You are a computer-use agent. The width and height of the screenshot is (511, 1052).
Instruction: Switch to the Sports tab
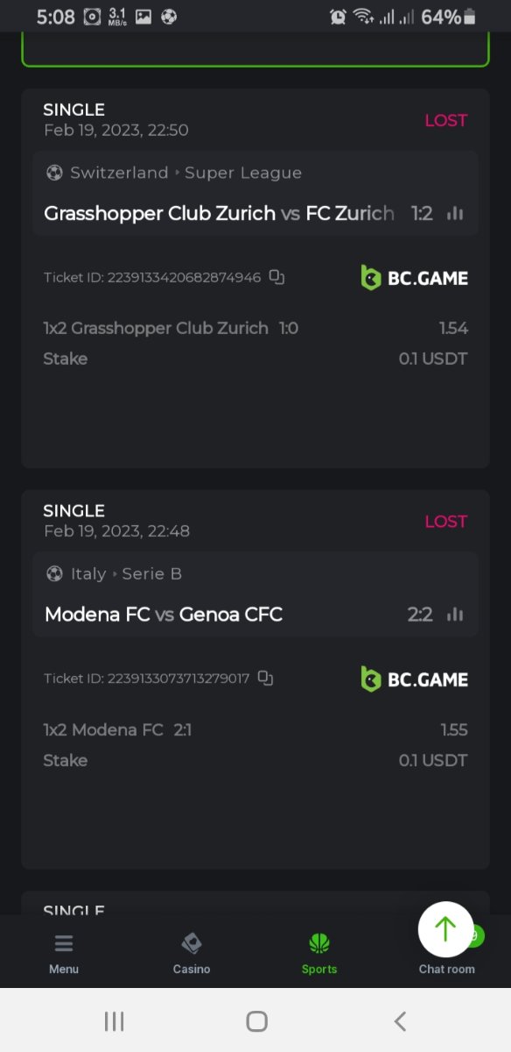[x=319, y=953]
